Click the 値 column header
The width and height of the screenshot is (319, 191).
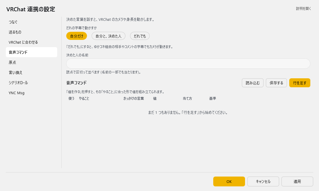click(x=155, y=99)
